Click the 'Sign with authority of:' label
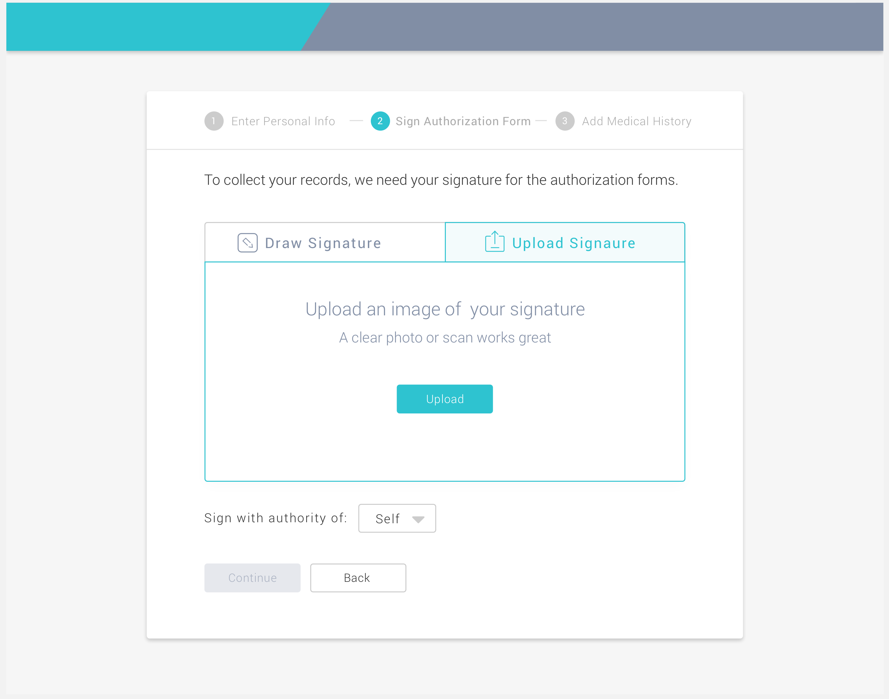 point(275,518)
